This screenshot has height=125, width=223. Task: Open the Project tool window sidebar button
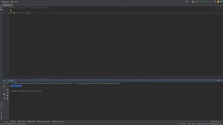click(x=1, y=7)
